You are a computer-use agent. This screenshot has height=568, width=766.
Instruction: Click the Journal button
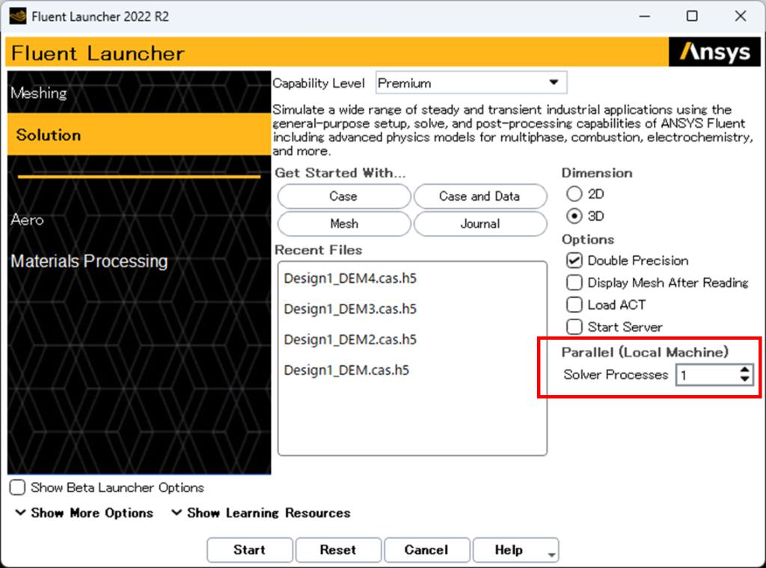(x=479, y=224)
